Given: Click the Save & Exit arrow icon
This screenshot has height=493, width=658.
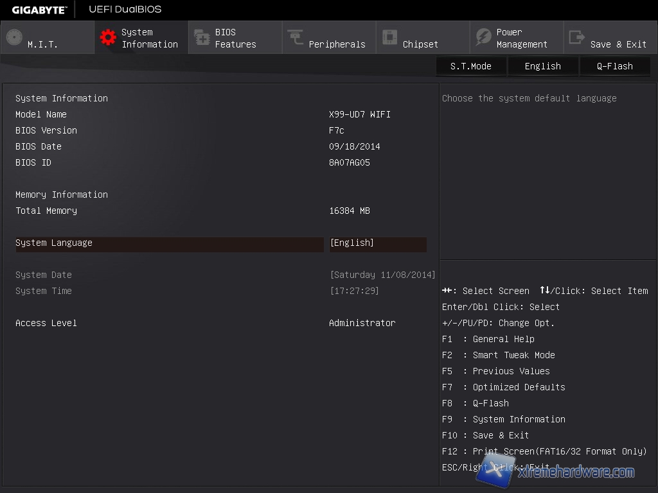Looking at the screenshot, I should click(x=577, y=37).
